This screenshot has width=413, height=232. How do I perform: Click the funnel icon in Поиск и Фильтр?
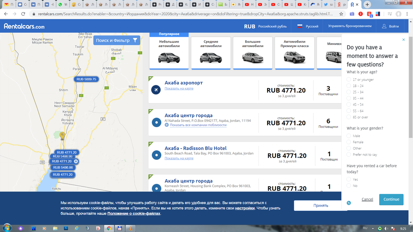click(135, 40)
